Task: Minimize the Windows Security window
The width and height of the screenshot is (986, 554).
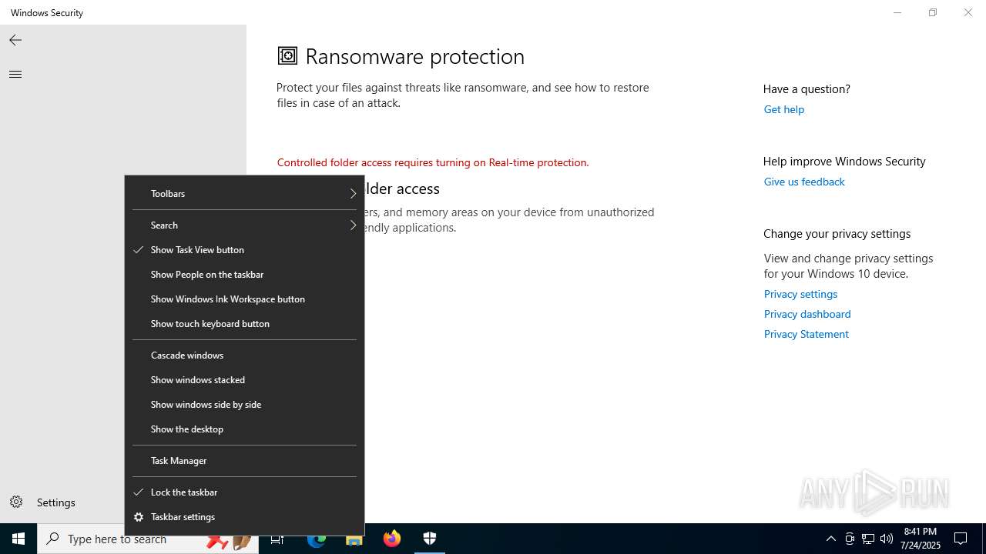Action: tap(897, 12)
